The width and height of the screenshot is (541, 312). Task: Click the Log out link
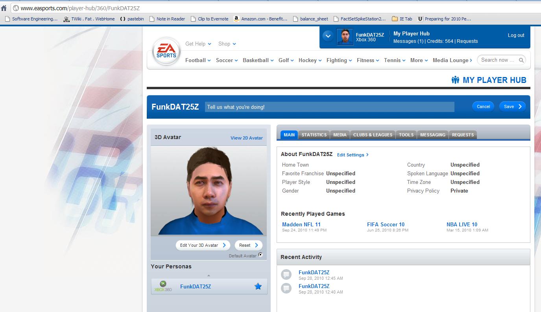[516, 35]
